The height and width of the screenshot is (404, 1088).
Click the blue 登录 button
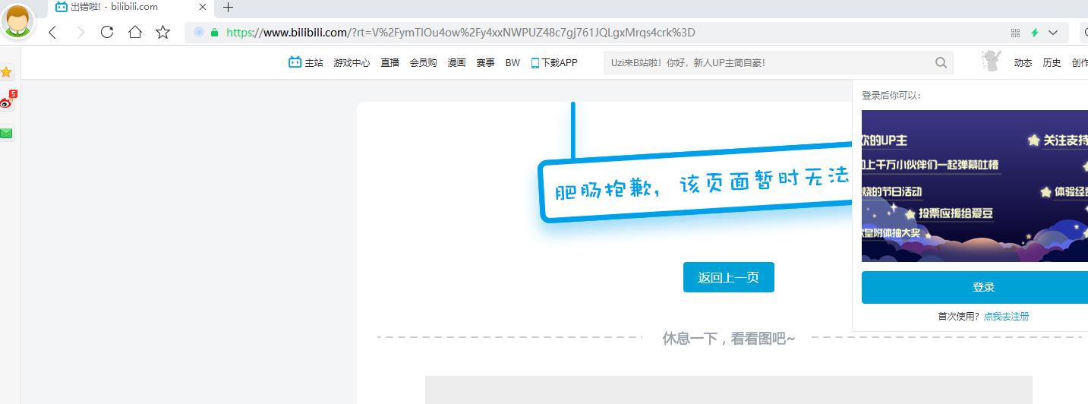[x=983, y=287]
